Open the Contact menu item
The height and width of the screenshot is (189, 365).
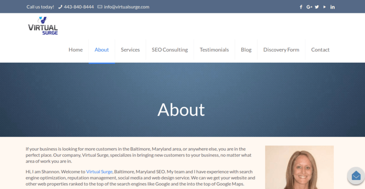pyautogui.click(x=320, y=50)
